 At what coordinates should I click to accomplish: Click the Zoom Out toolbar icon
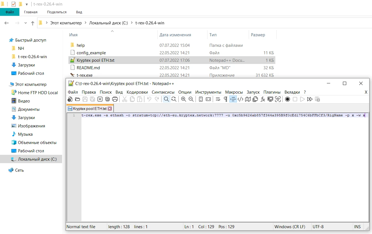(191, 99)
